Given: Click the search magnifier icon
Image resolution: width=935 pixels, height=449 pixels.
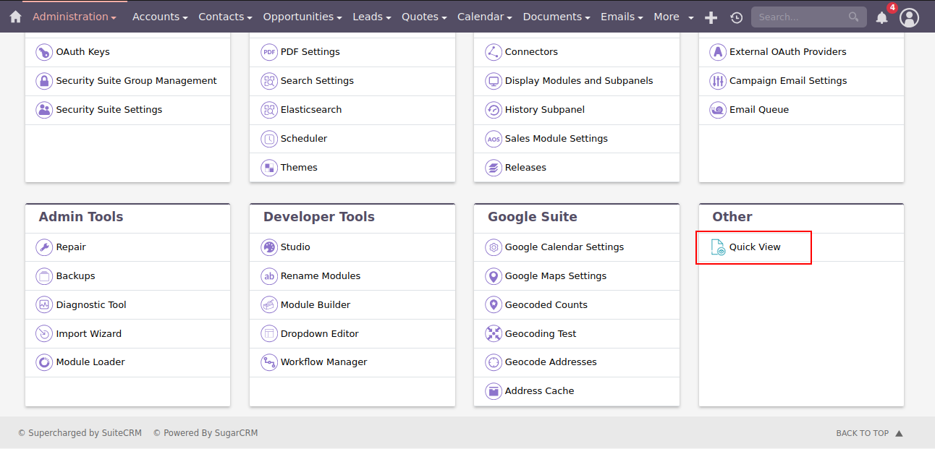Looking at the screenshot, I should [x=854, y=17].
